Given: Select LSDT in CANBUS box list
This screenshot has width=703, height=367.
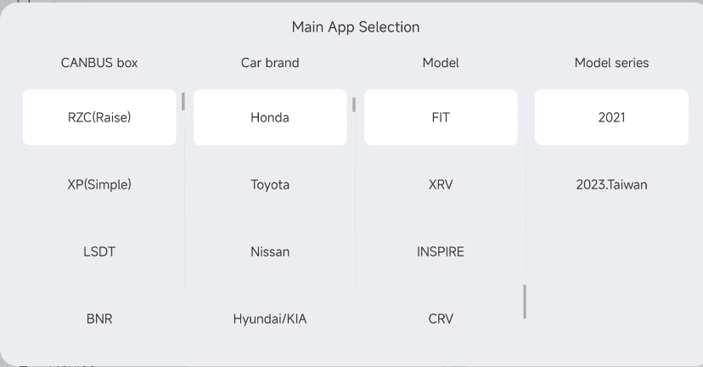Looking at the screenshot, I should click(x=99, y=251).
